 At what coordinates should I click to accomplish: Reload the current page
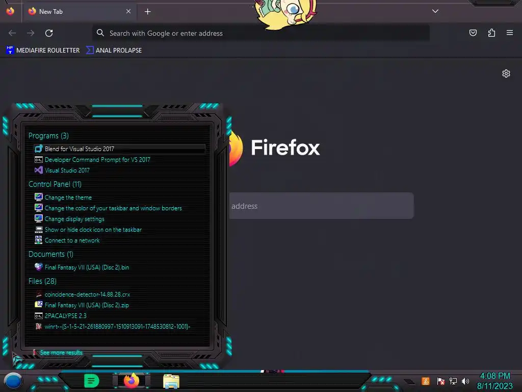point(49,33)
